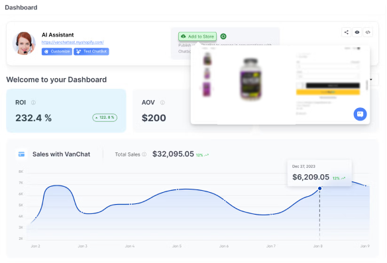Click the $6,209.05 tooltip value
The height and width of the screenshot is (263, 387).
[x=311, y=177]
